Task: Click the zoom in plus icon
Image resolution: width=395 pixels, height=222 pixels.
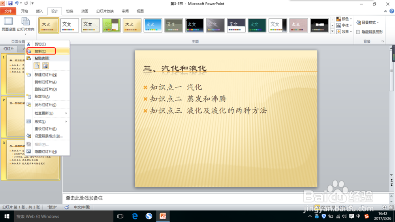Action: pos(384,207)
